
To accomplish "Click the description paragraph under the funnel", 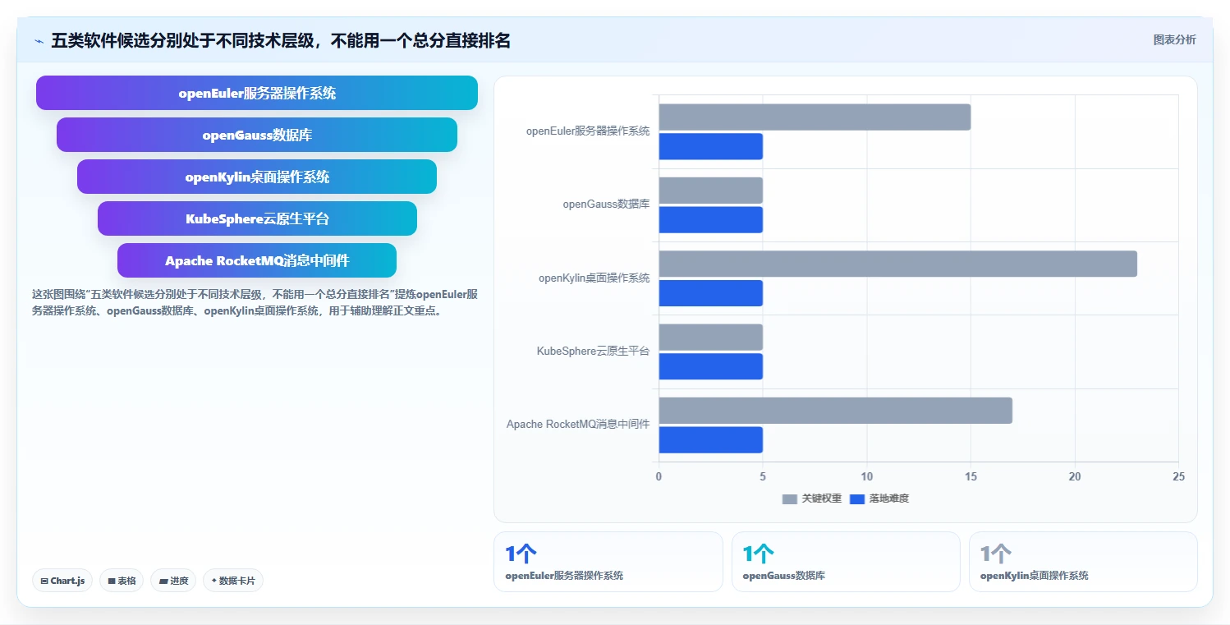I will coord(255,302).
